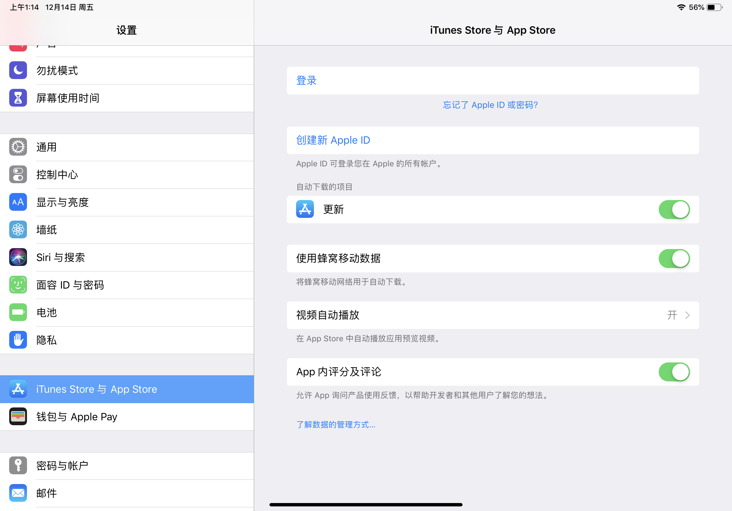
Task: Tap 忘记了 Apple ID 或密码 link
Action: pos(490,104)
